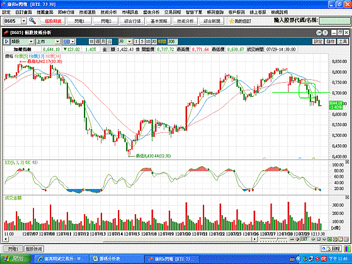Click the red shield tray icon

point(317,259)
